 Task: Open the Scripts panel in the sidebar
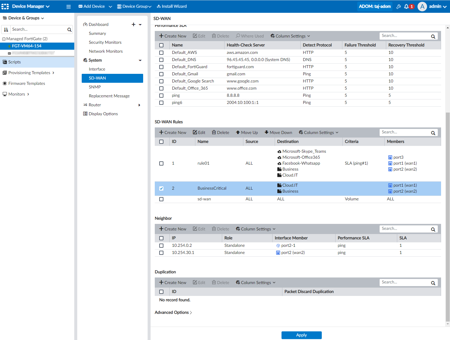coord(14,62)
